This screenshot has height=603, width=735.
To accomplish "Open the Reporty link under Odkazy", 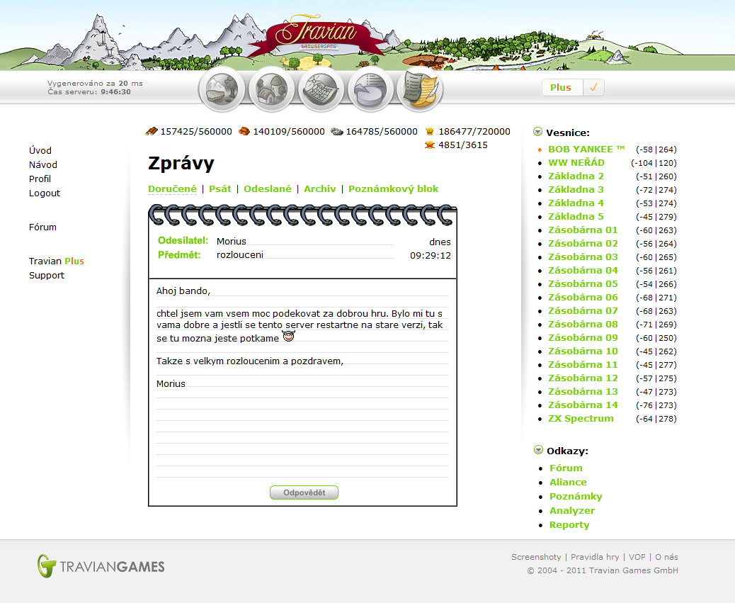I will [x=569, y=524].
